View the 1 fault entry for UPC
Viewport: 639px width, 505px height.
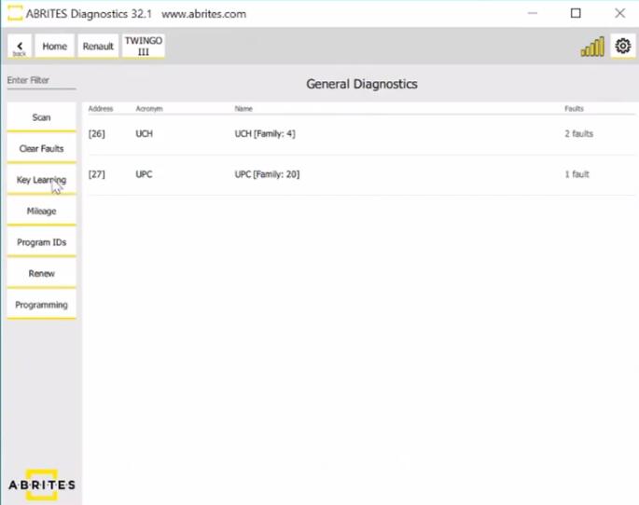click(576, 174)
